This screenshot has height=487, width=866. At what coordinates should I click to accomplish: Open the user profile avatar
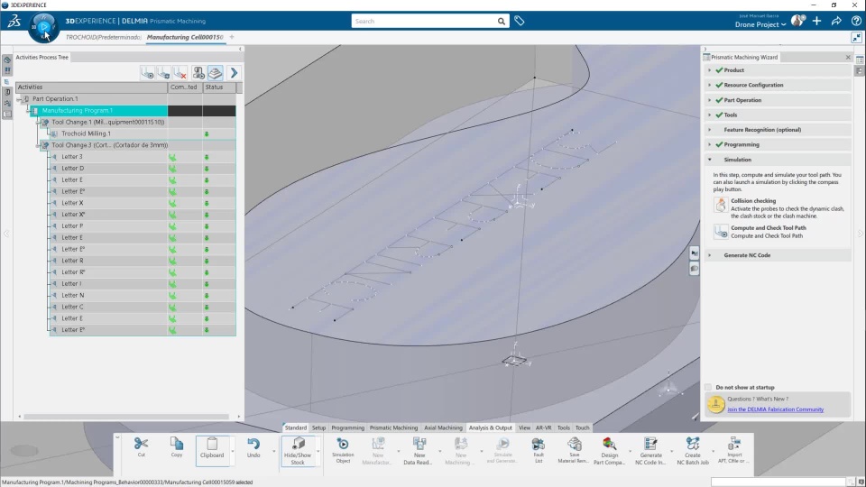coord(797,21)
